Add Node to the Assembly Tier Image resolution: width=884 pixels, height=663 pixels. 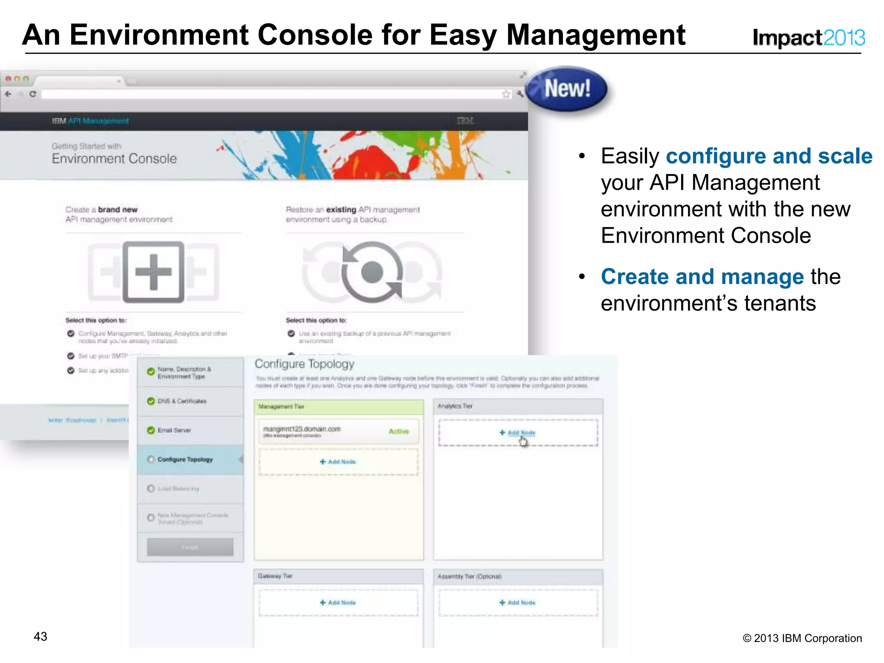518,603
